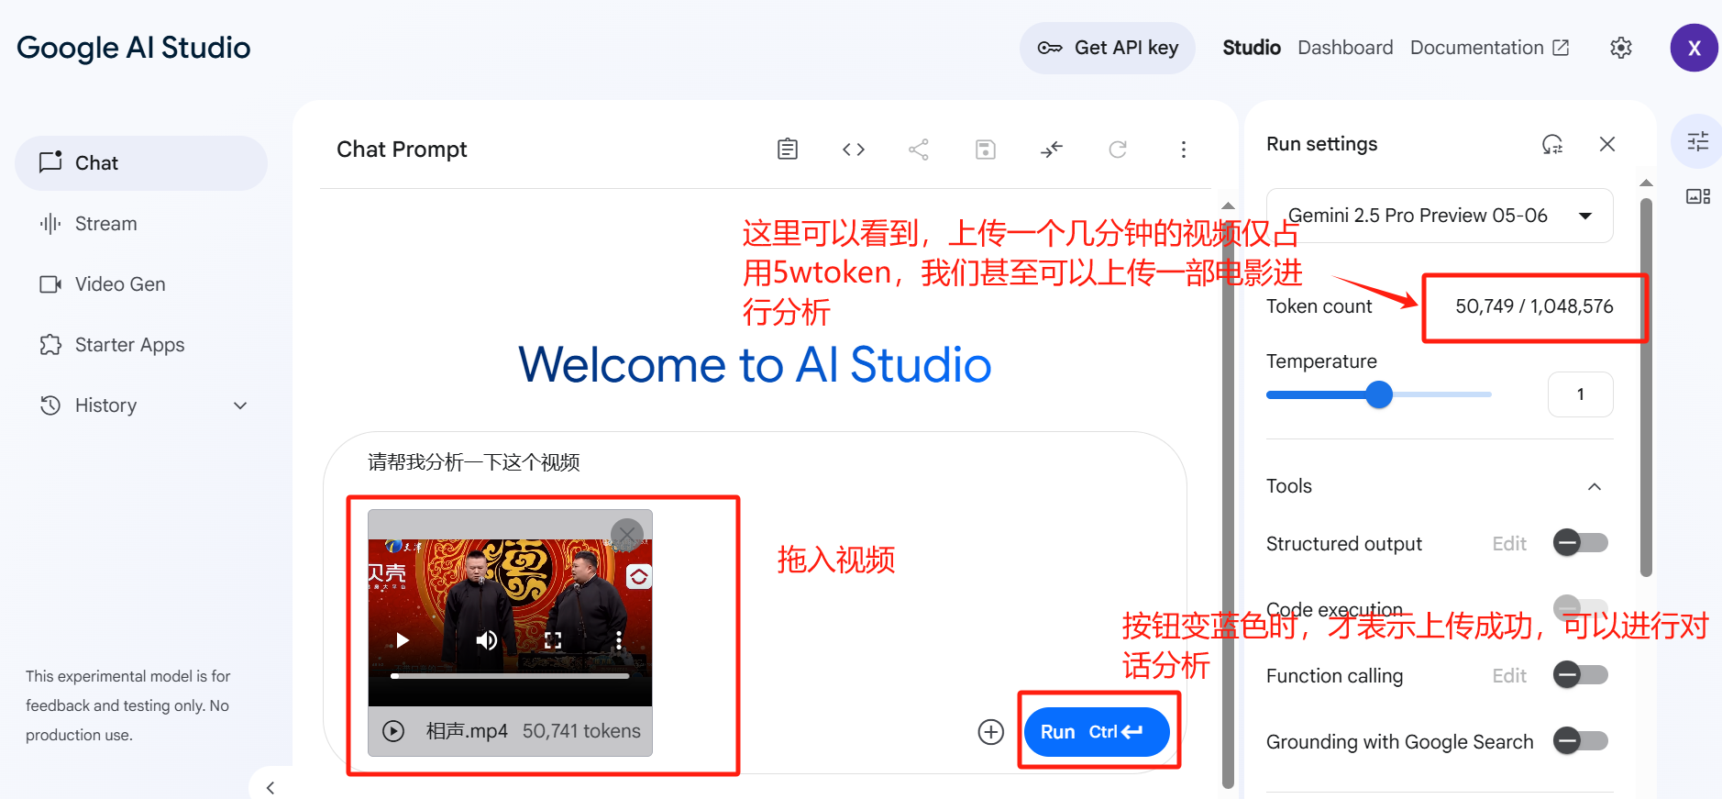Viewport: 1722px width, 799px height.
Task: Open Starter Apps in the sidebar
Action: (x=141, y=345)
